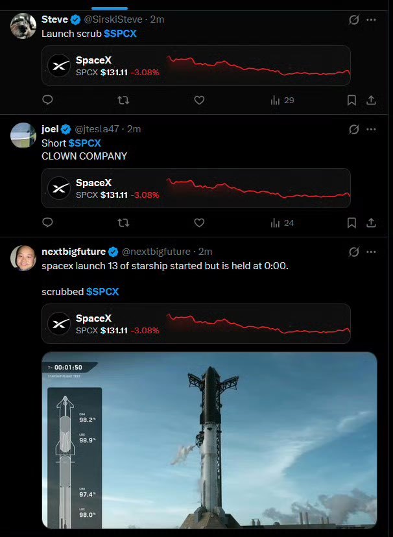Open Grok icon on nextbigfuture's post
This screenshot has width=393, height=537.
354,252
